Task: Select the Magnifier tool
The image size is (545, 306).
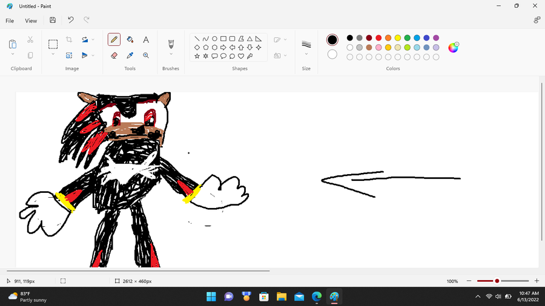Action: coord(146,56)
